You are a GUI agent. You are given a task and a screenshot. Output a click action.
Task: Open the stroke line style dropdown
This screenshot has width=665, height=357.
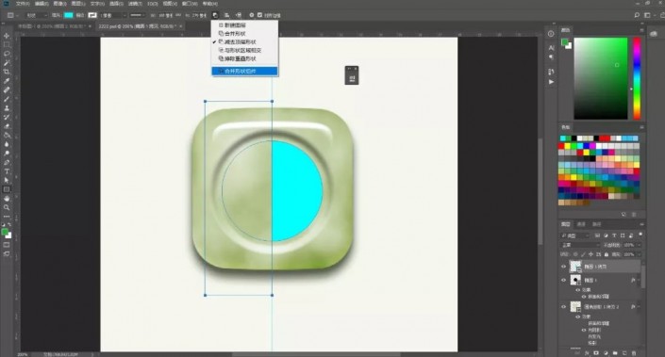click(x=138, y=15)
